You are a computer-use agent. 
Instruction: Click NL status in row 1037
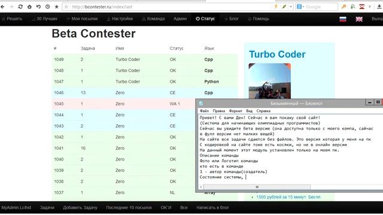(172, 192)
